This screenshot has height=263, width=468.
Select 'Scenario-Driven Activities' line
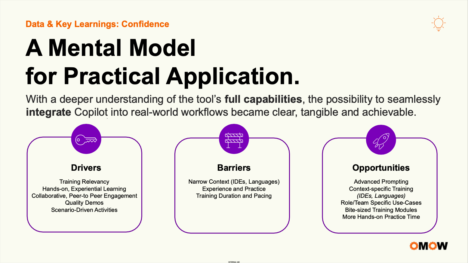click(x=84, y=210)
